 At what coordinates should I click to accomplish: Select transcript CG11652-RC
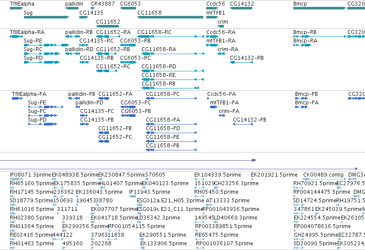106,71
